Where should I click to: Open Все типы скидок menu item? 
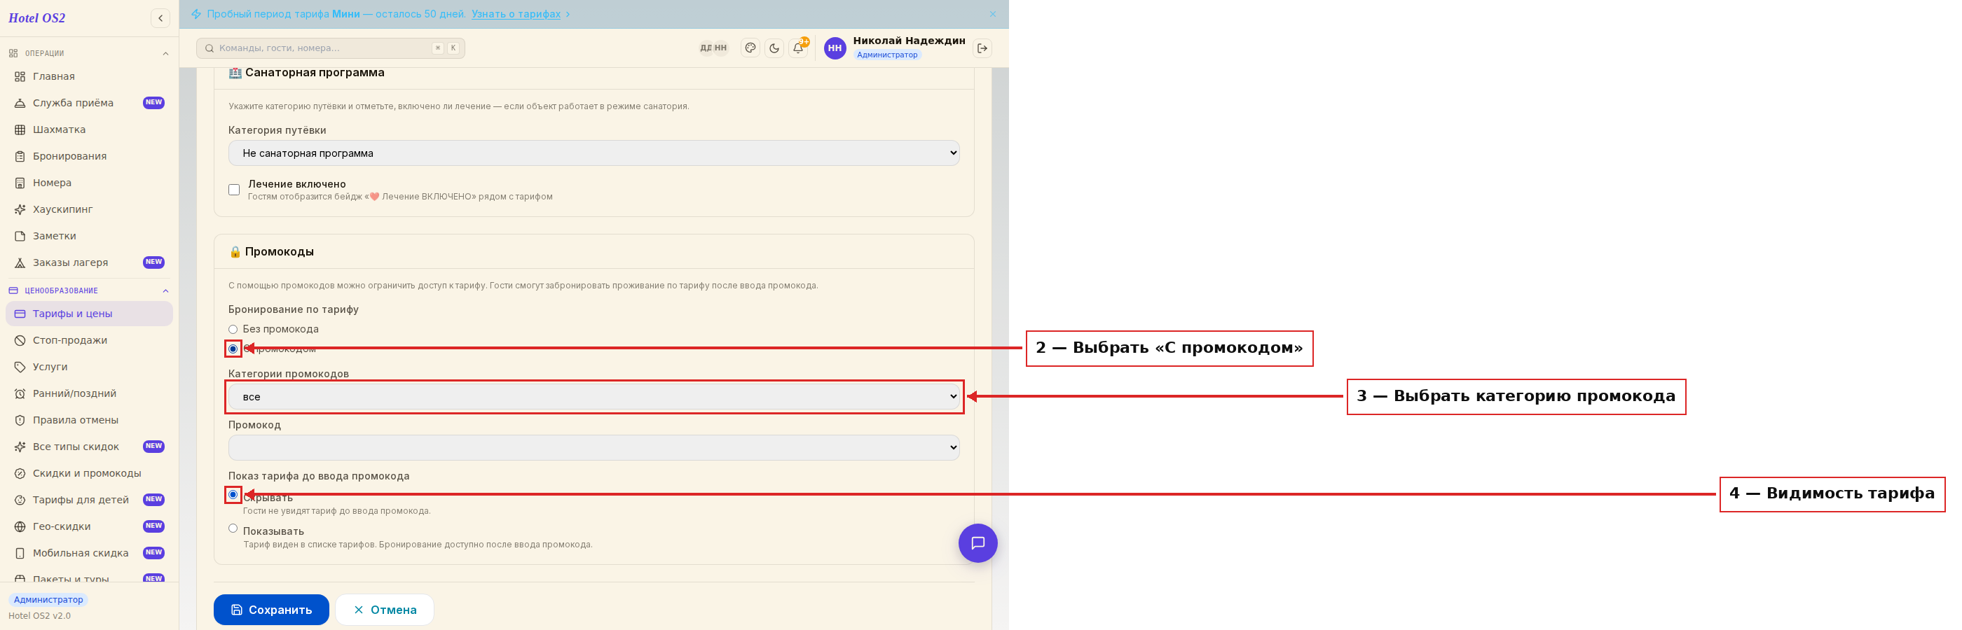click(x=89, y=447)
